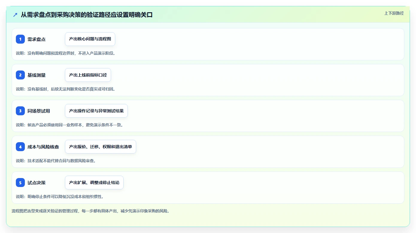
Task: Click the 基线测量 step title
Action: coord(37,75)
